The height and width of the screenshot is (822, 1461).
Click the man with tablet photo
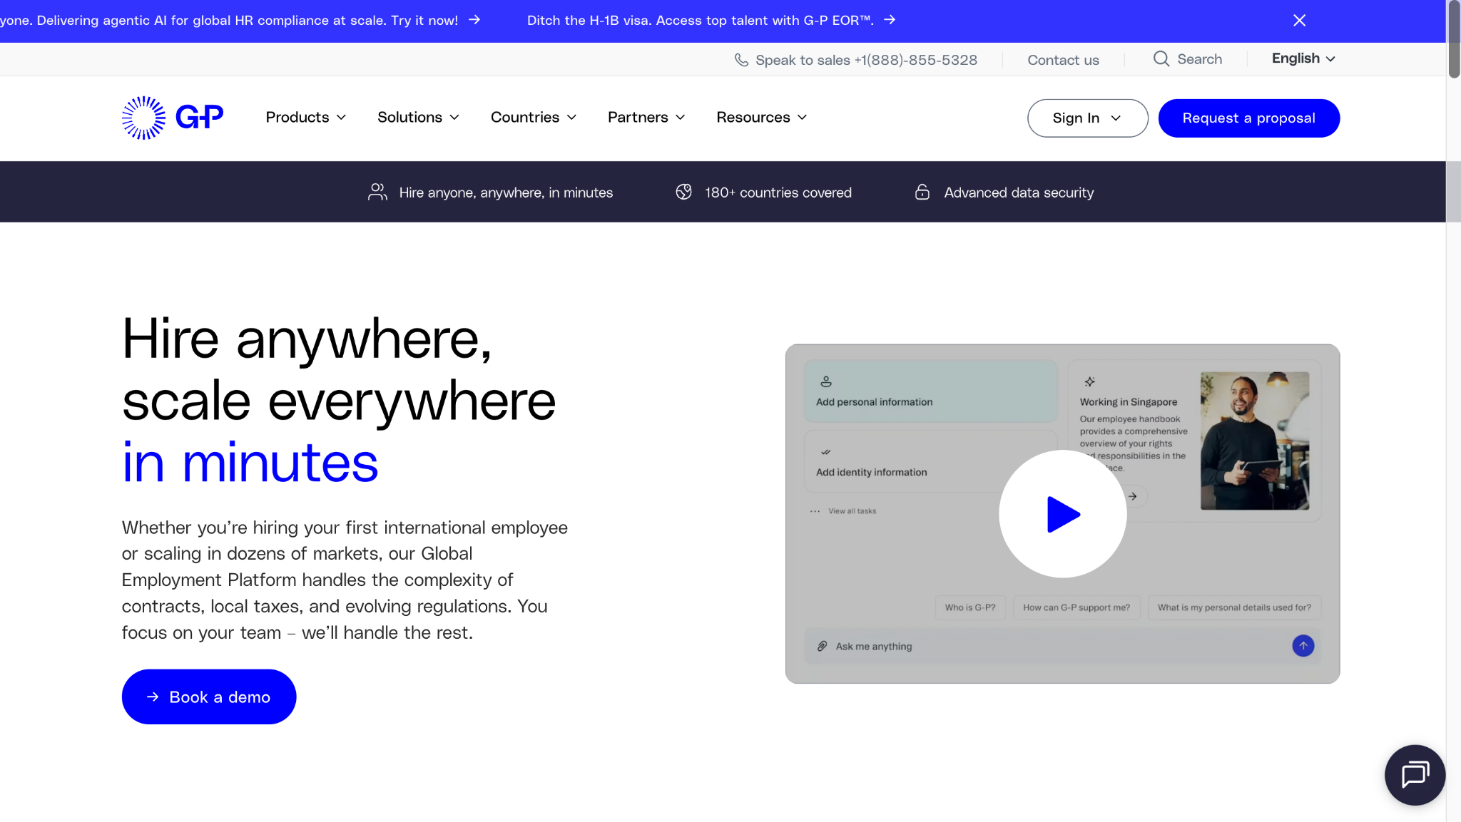click(1254, 441)
